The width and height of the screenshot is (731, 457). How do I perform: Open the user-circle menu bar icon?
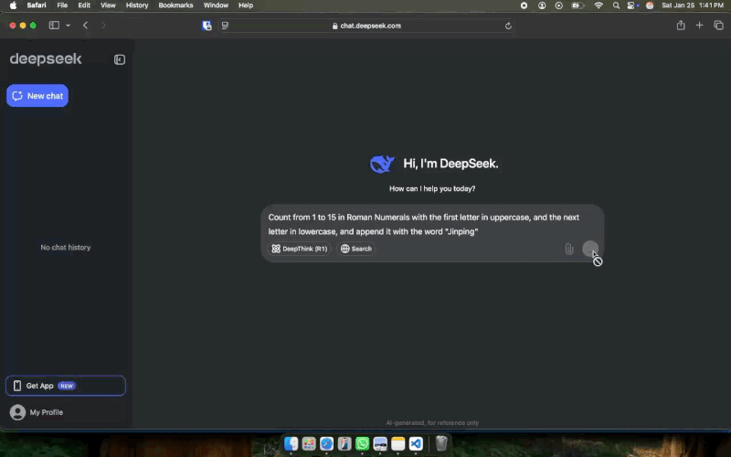point(542,5)
